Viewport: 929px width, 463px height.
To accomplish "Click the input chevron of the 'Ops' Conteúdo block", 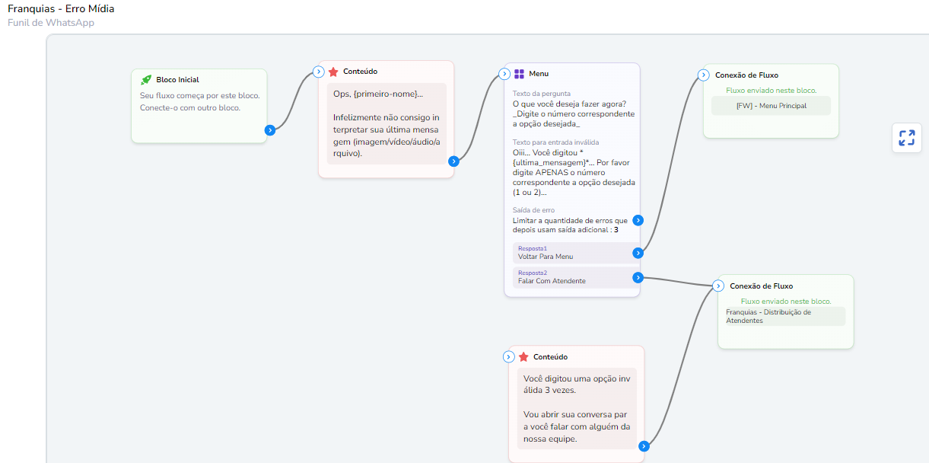I will click(319, 72).
